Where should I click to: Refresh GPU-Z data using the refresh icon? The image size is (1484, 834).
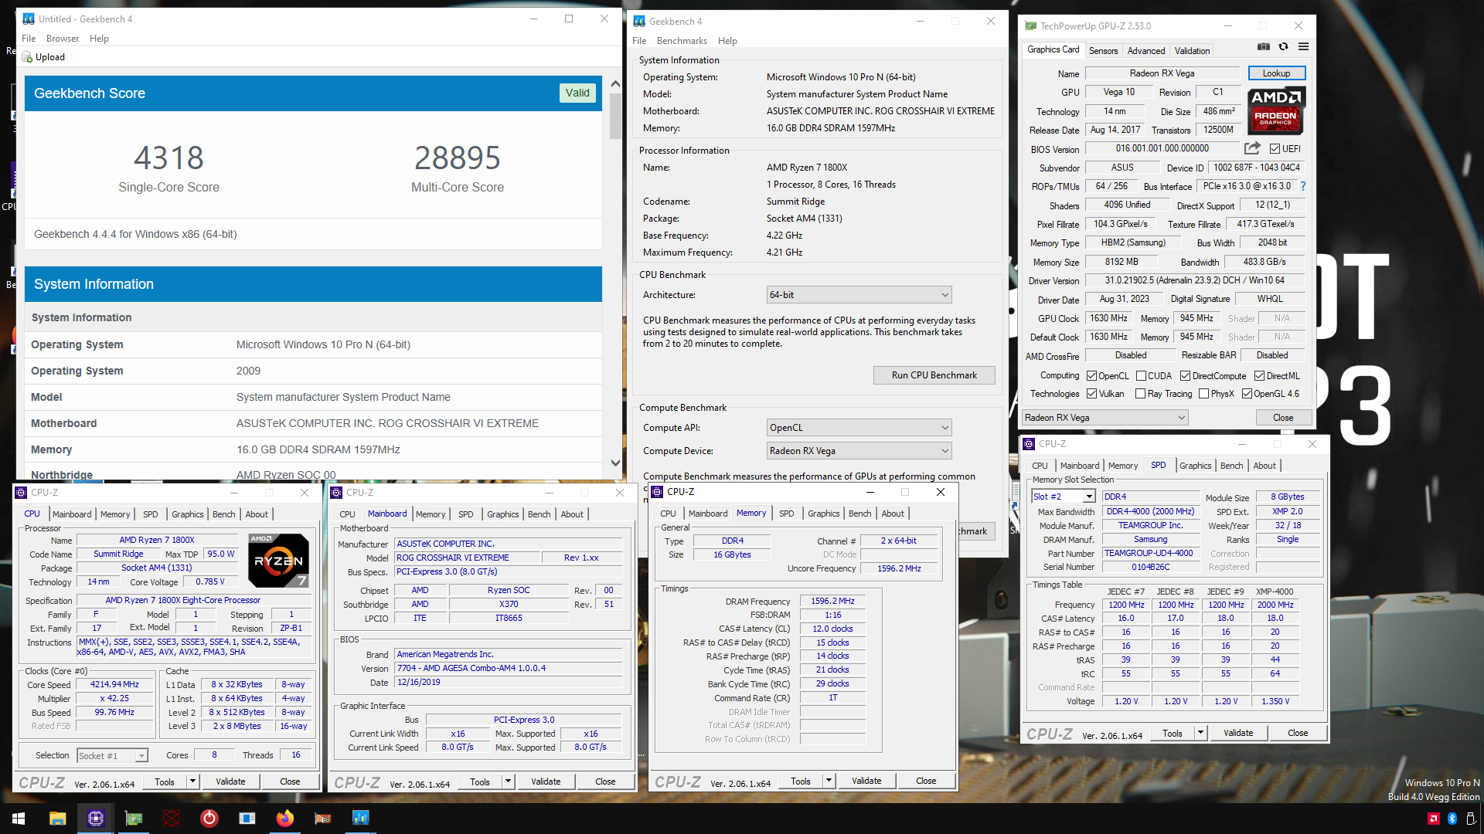pyautogui.click(x=1283, y=47)
